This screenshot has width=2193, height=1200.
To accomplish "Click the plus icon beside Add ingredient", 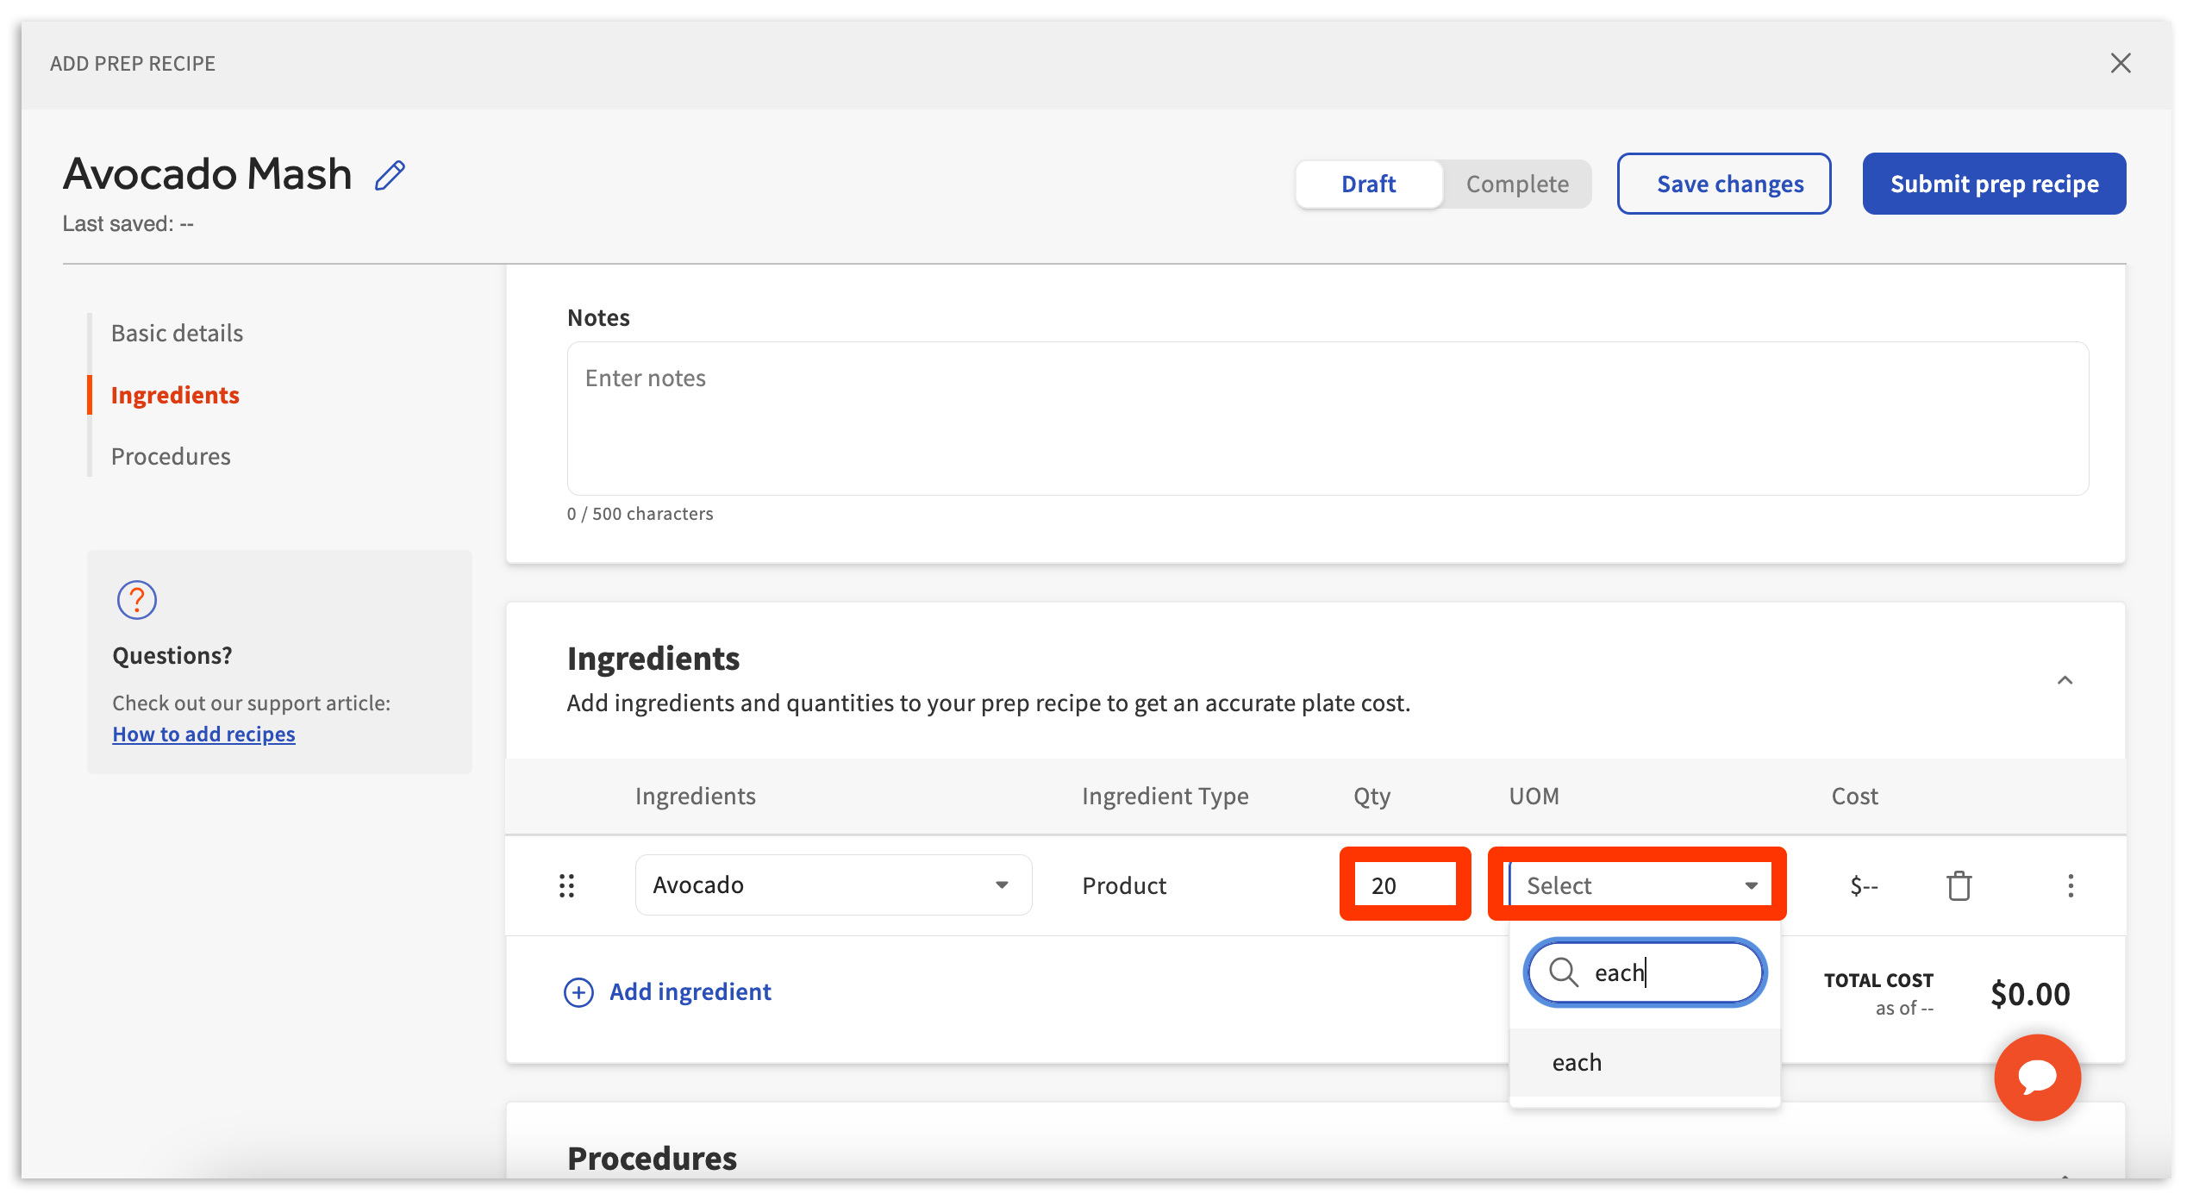I will click(578, 992).
